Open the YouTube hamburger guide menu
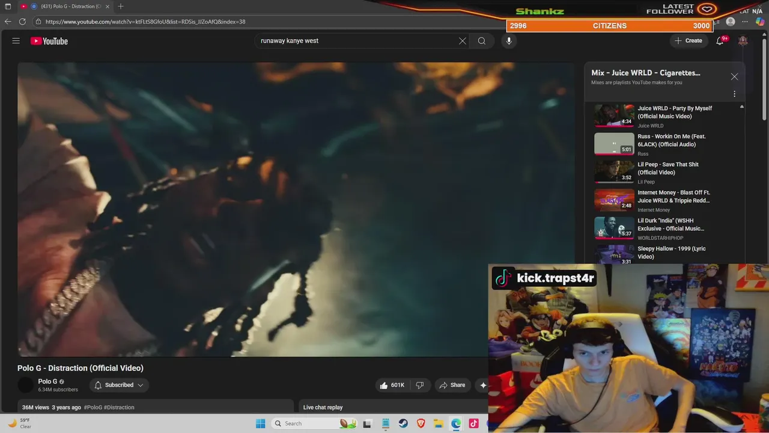769x433 pixels. coord(16,41)
